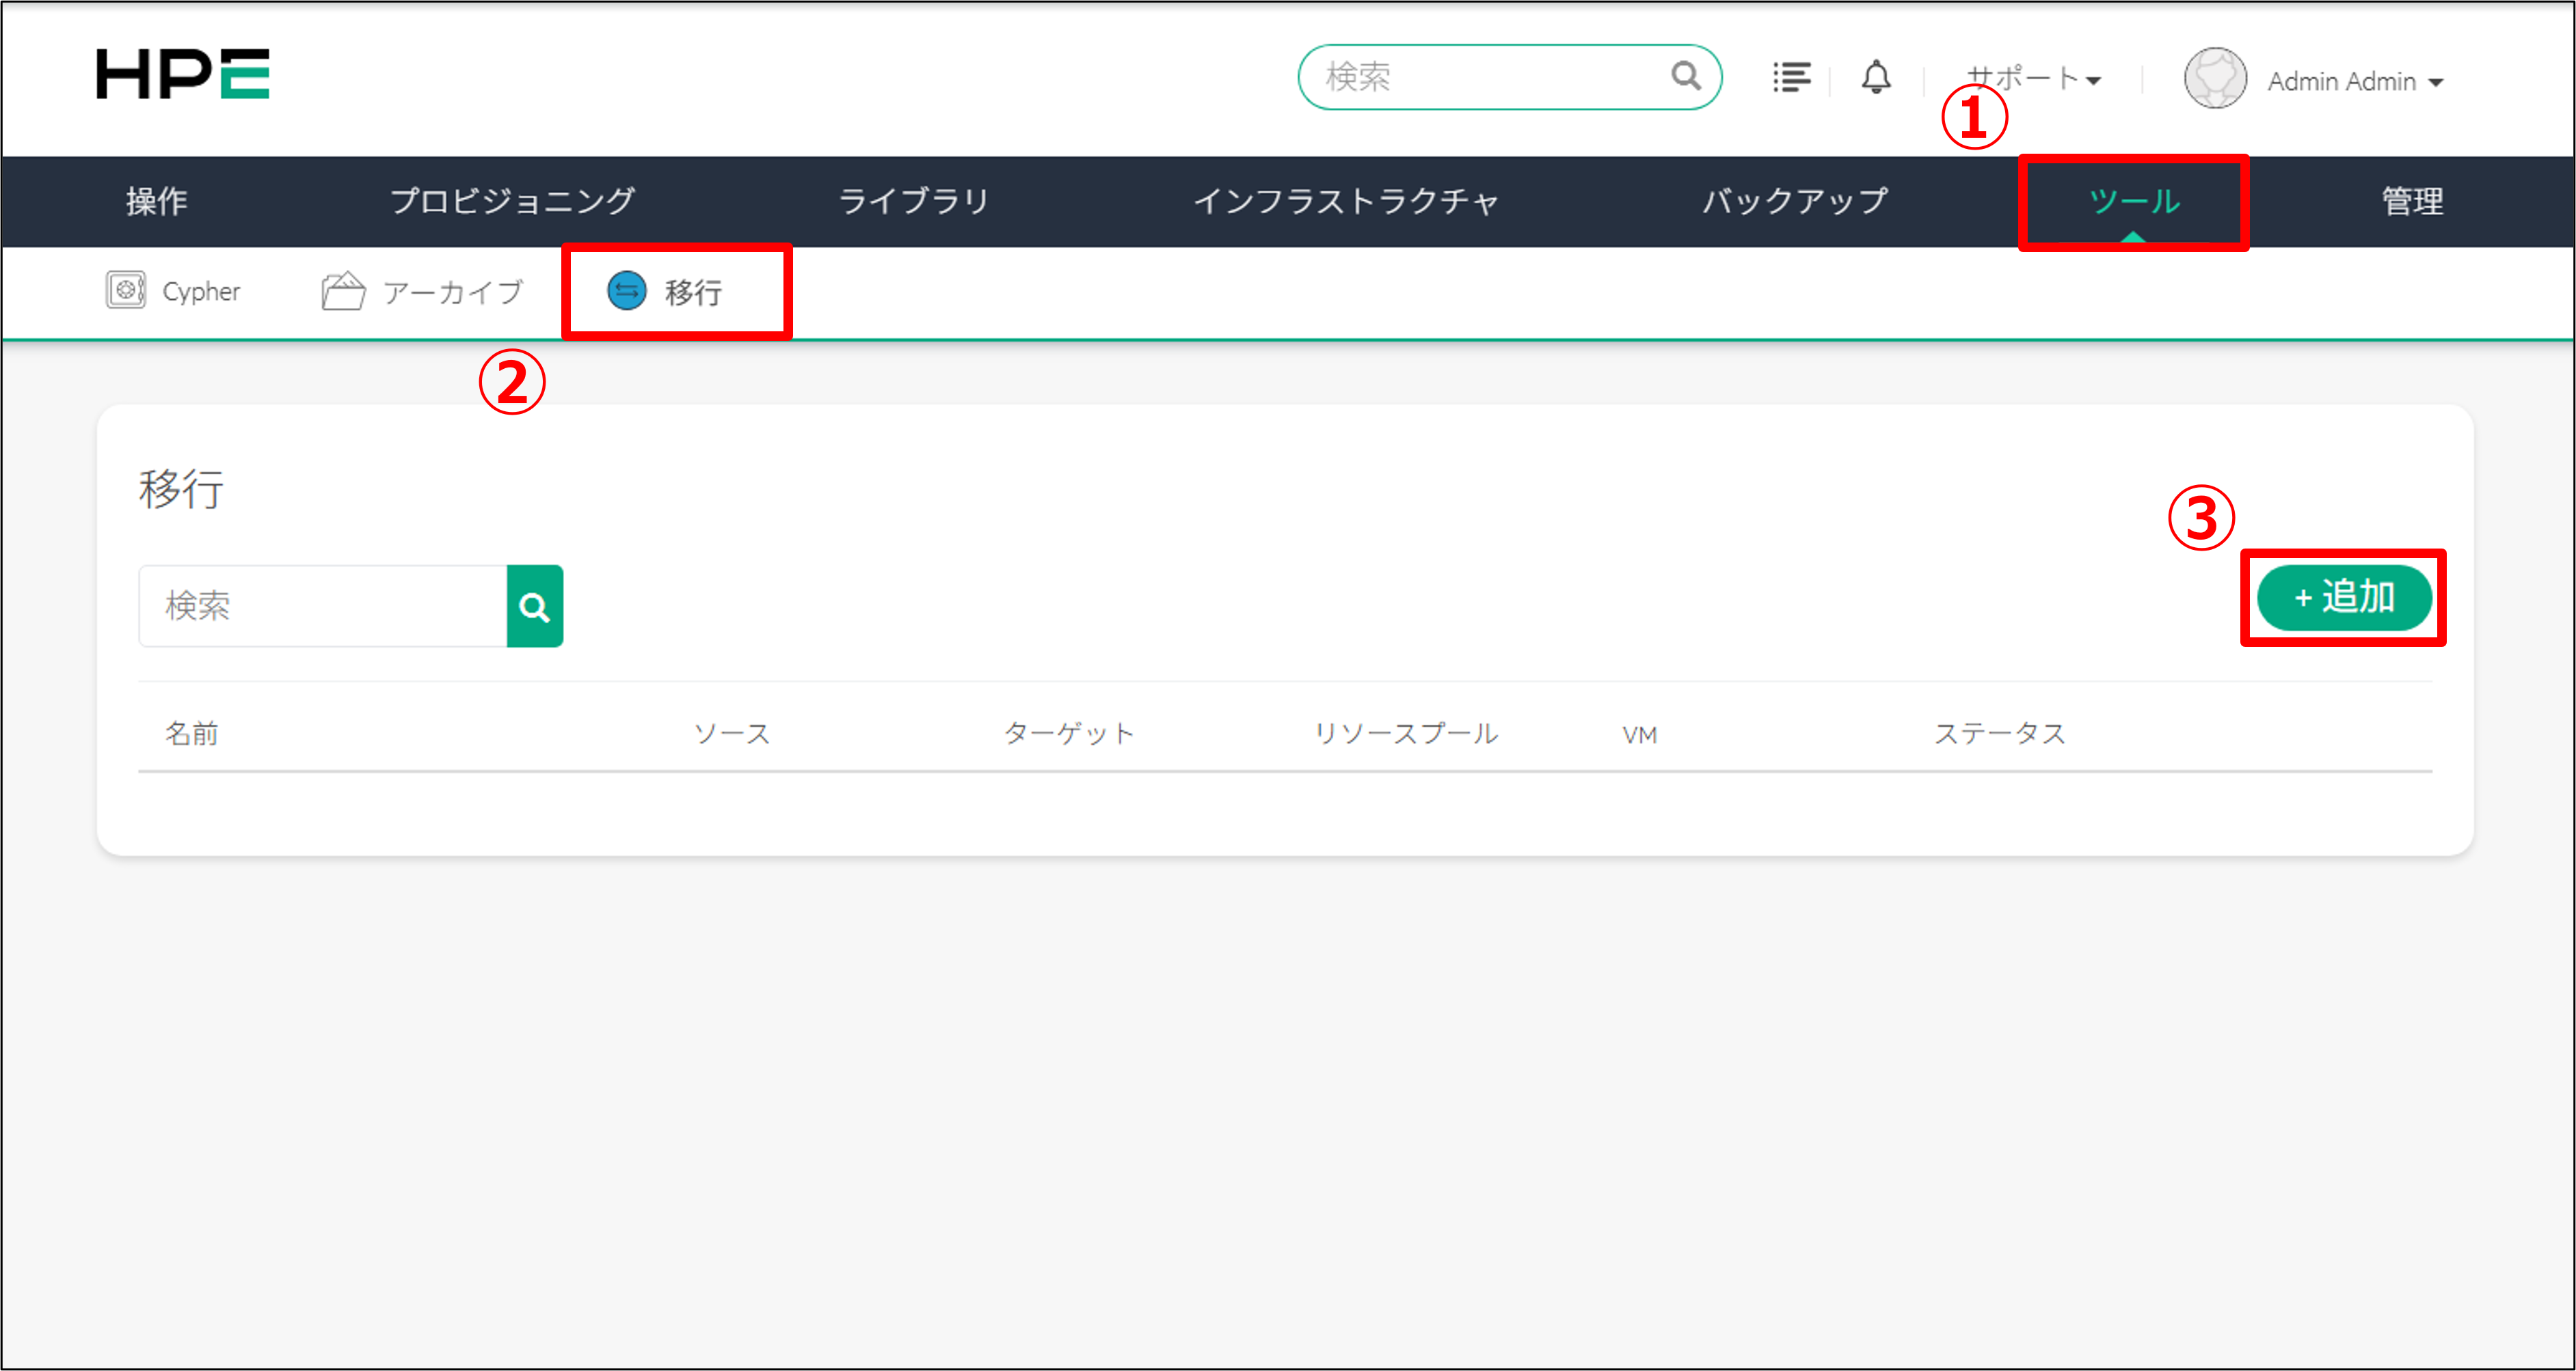
Task: Click inside the 検索 filter input field
Action: click(x=320, y=605)
